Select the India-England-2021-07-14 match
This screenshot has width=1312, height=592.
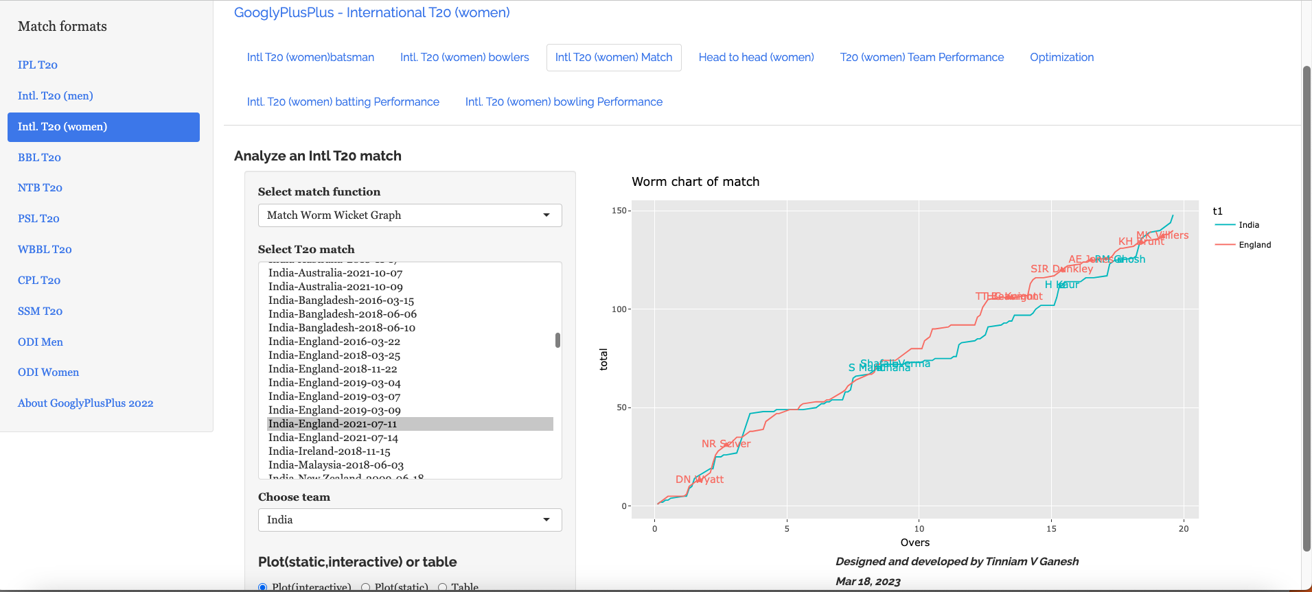tap(333, 438)
